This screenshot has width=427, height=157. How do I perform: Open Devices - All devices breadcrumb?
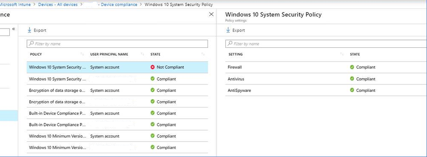coord(58,5)
